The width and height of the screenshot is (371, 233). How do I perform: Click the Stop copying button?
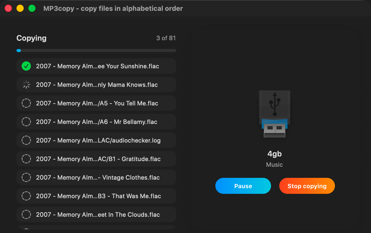pos(307,186)
